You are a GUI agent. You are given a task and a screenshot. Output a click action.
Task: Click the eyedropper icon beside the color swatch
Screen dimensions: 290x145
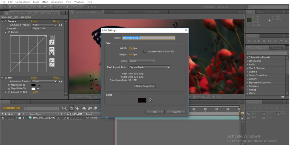(151, 100)
